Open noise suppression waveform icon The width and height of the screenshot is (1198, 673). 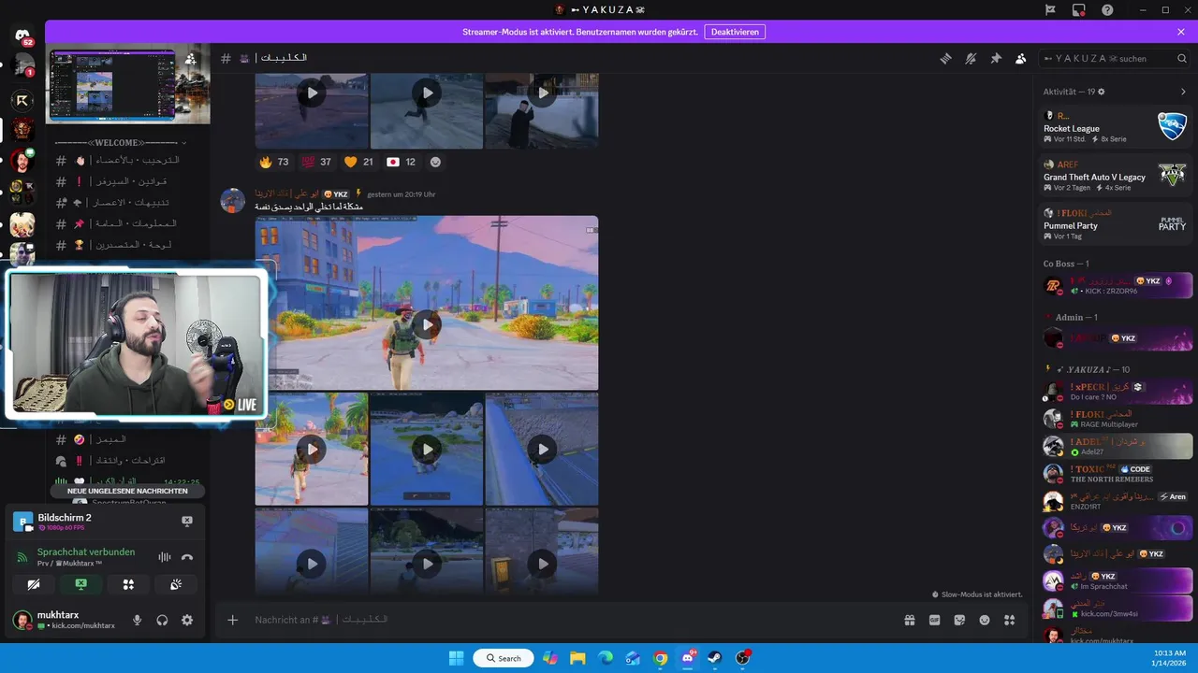pyautogui.click(x=165, y=557)
